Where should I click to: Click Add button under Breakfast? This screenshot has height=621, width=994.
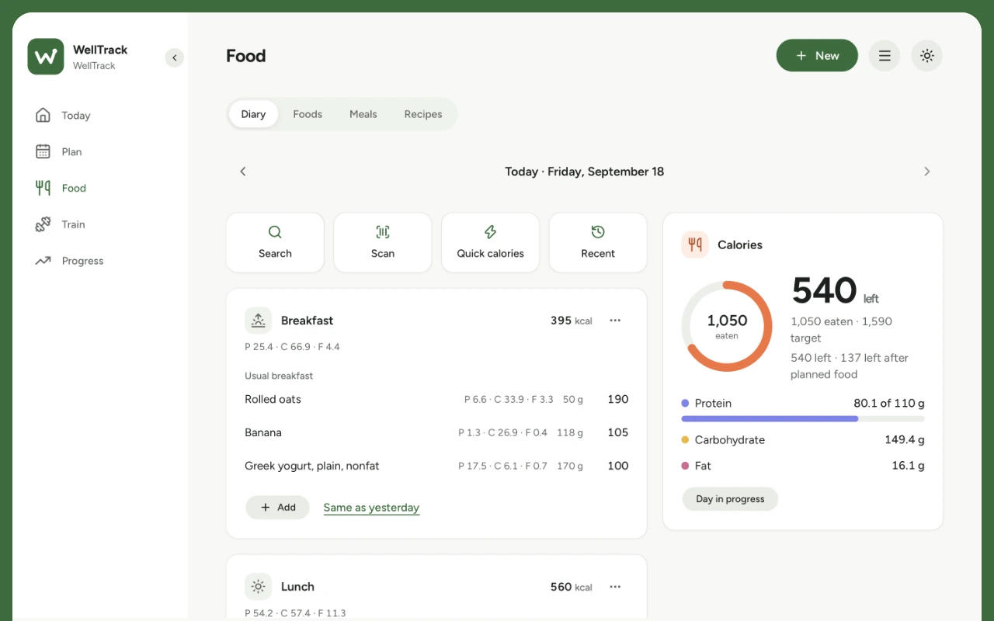pyautogui.click(x=277, y=508)
